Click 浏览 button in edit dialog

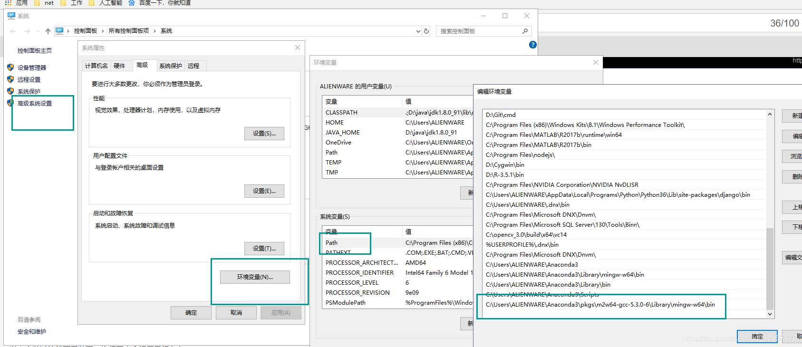click(793, 156)
